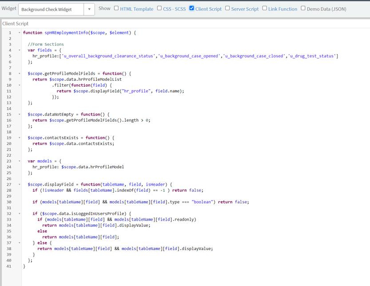370x286 pixels.
Task: Click the Client Script link label
Action: 208,9
